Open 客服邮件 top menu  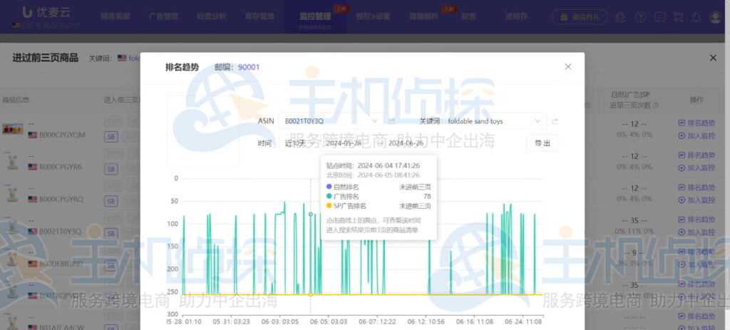click(x=423, y=16)
